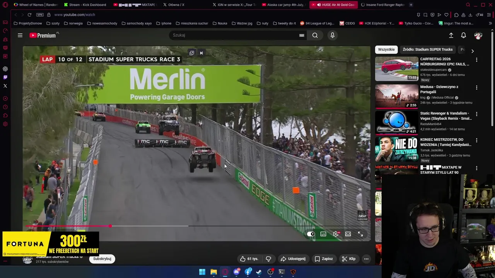Open the Twitch icon in Opera sidebar
The height and width of the screenshot is (278, 495).
[5, 77]
